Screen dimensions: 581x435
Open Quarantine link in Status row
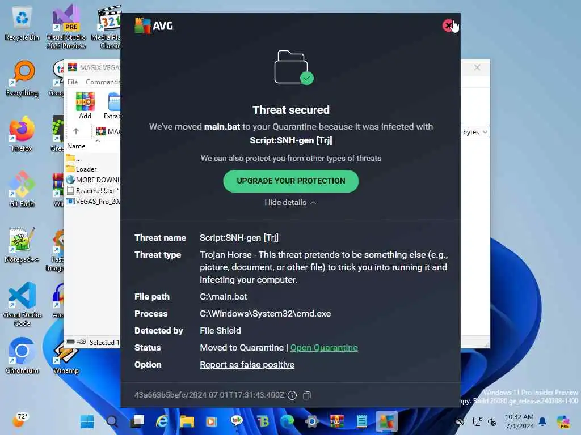click(324, 348)
